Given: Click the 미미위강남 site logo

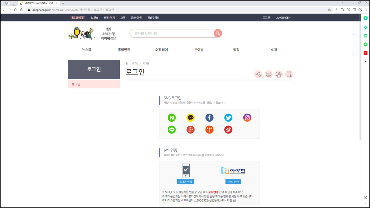Looking at the screenshot, I should click(108, 34).
